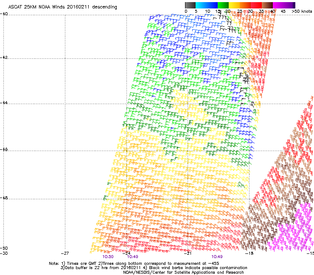Click the note line 'Times are GMT'
Viewport: 314px width, 275px height.
pyautogui.click(x=83, y=264)
